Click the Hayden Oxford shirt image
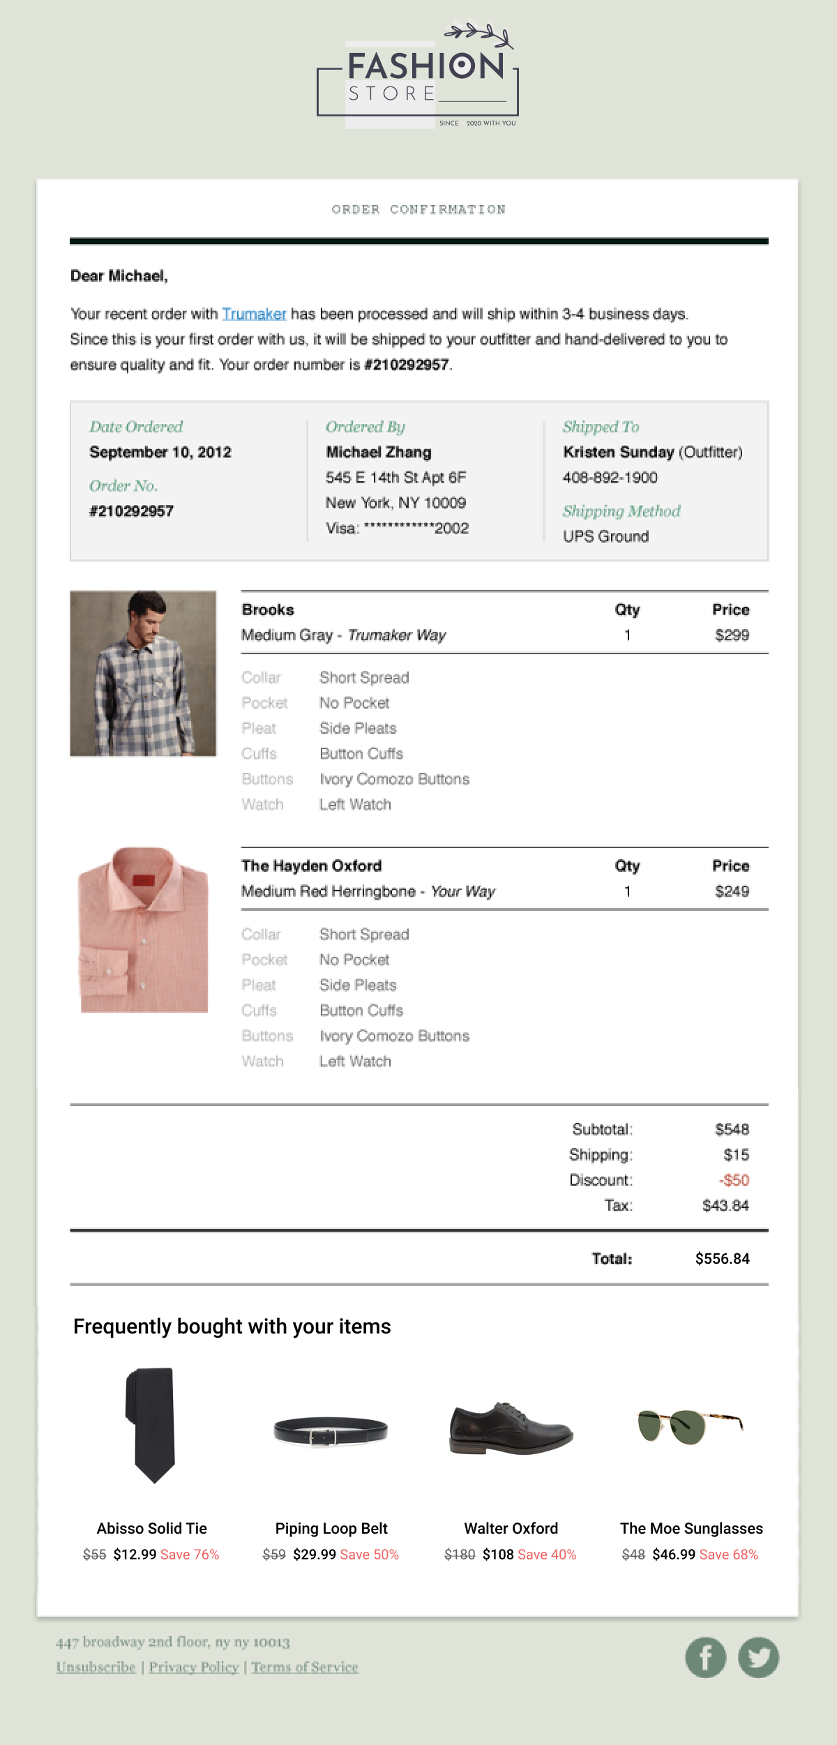The height and width of the screenshot is (1745, 837). pos(144,930)
